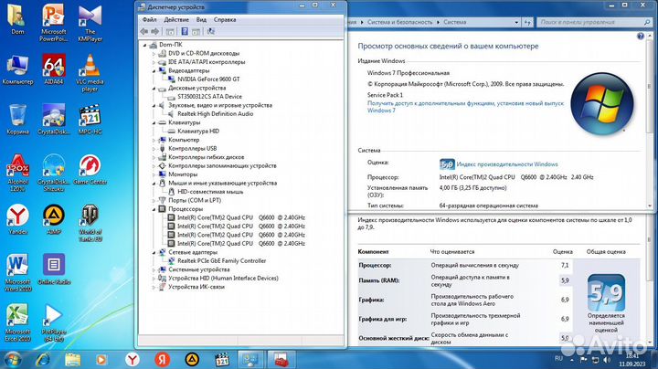The width and height of the screenshot is (658, 369).
Task: Expand Контроллеры USB node
Action: point(154,149)
